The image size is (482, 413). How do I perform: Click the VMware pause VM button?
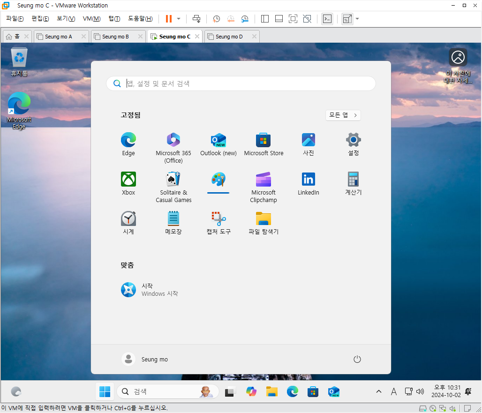168,19
